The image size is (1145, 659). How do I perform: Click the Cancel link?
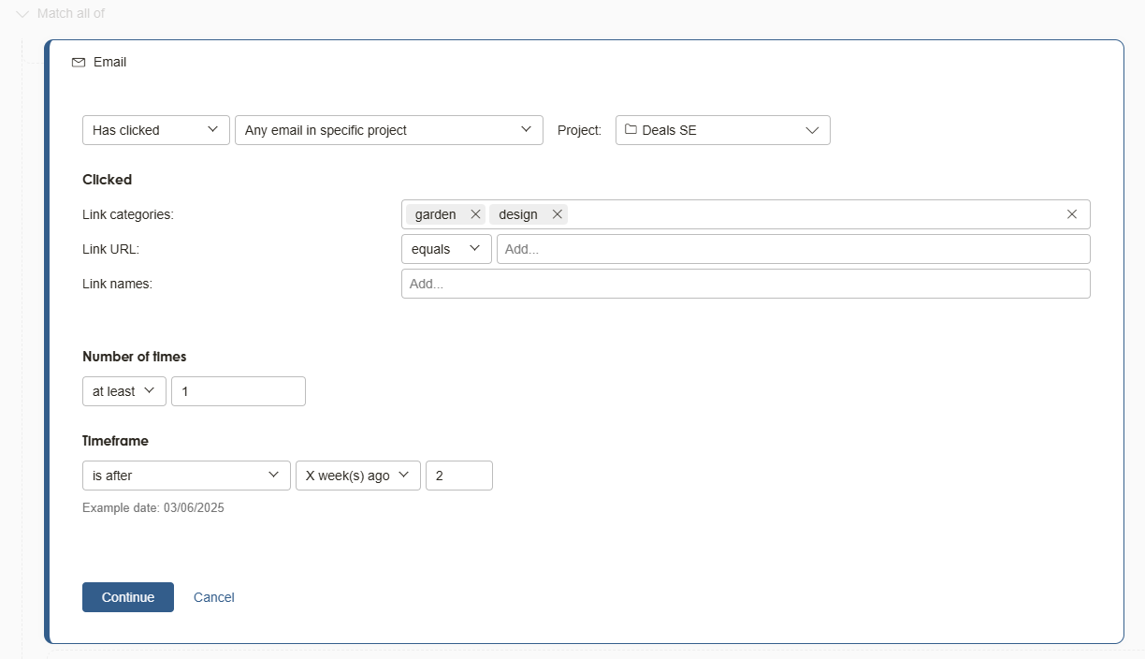(x=214, y=597)
